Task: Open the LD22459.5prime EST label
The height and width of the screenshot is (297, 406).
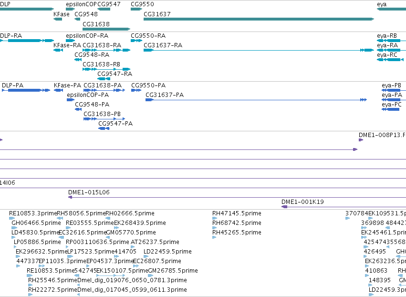Action: [167, 252]
